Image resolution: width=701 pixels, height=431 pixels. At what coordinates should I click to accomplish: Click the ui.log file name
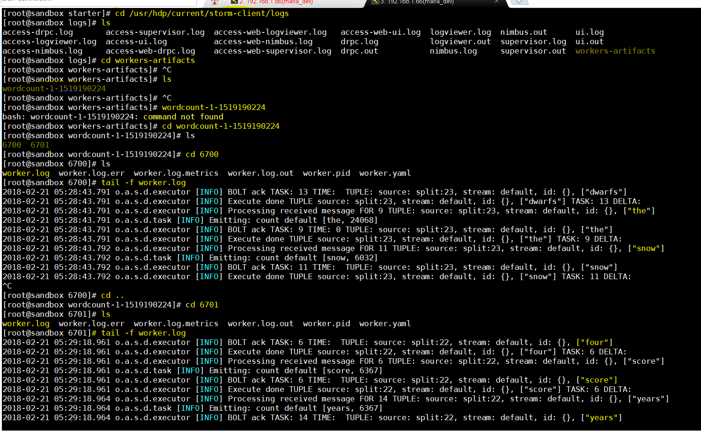[590, 32]
